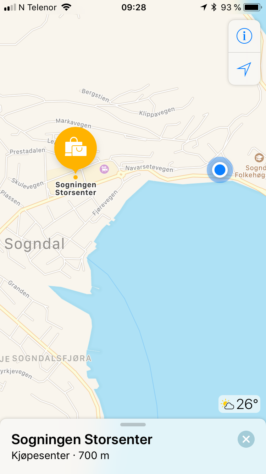Tap the battery indicator in status bar
266x474 pixels.
pyautogui.click(x=252, y=7)
